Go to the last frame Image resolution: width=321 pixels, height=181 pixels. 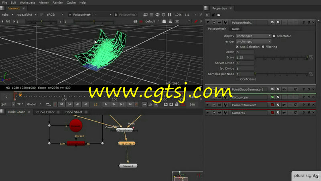point(130,105)
